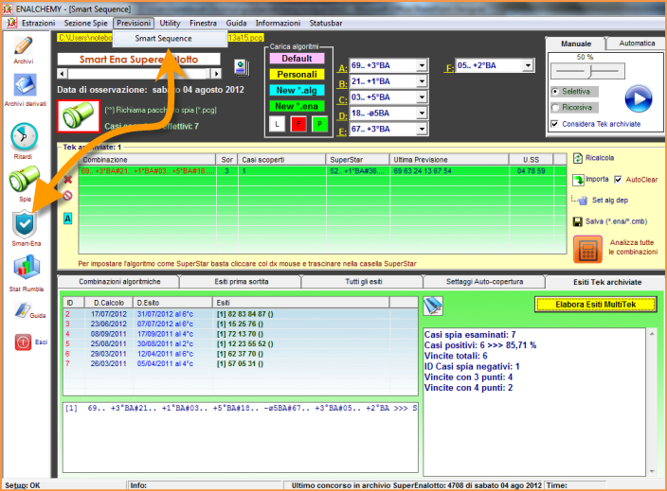
Task: Click Set alg dep hand icon
Action: pos(583,200)
